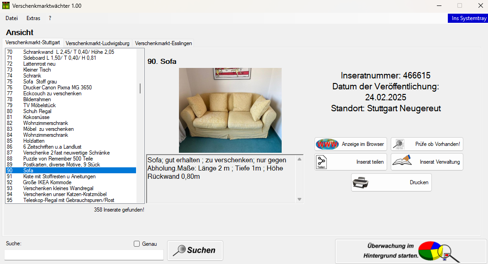
Task: Select the Verschenkmarkt-Stuttgart tab
Action: coord(33,42)
